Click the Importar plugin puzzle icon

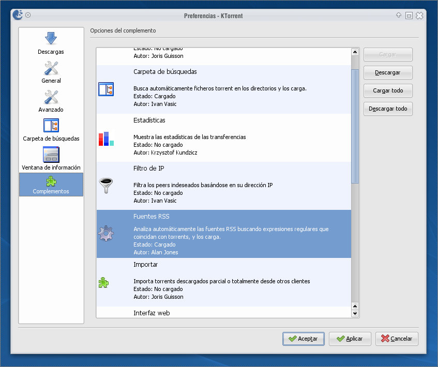point(103,282)
